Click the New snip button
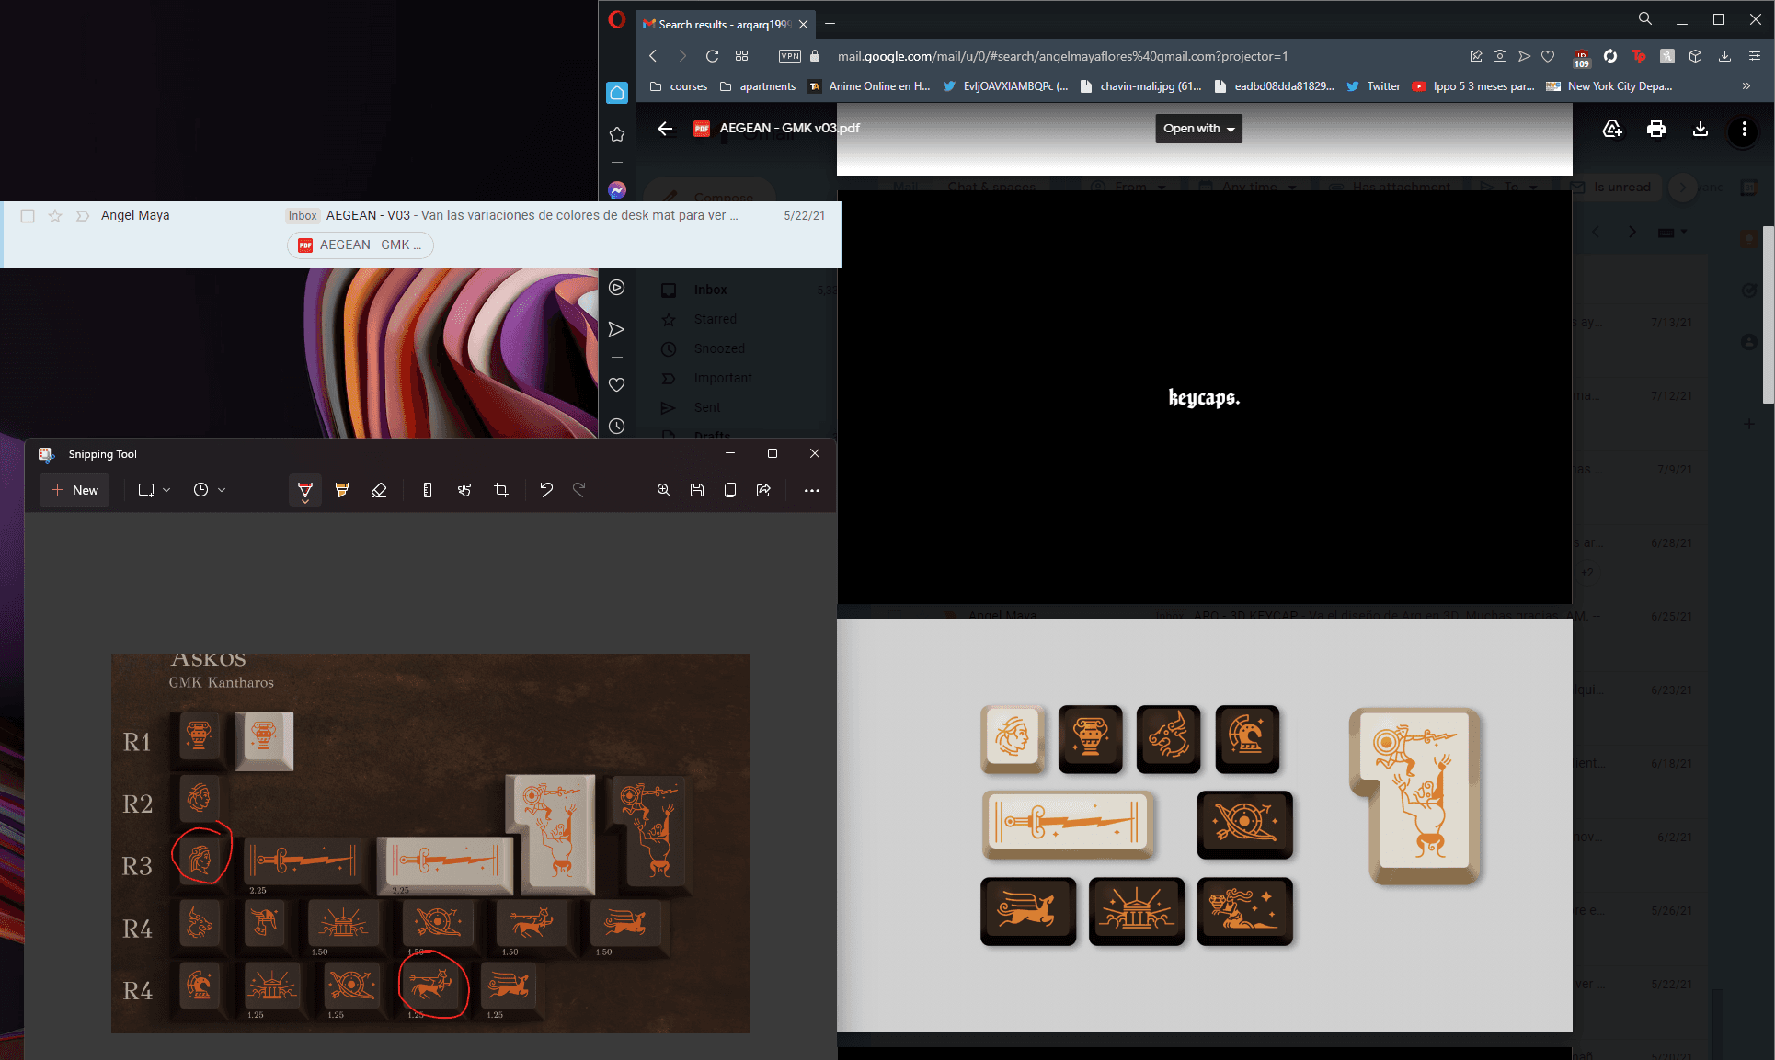Viewport: 1775px width, 1060px height. [x=74, y=490]
